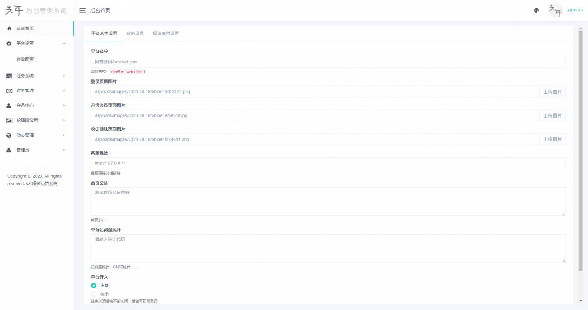Click the admin avatar image
The image size is (588, 310).
coord(555,10)
